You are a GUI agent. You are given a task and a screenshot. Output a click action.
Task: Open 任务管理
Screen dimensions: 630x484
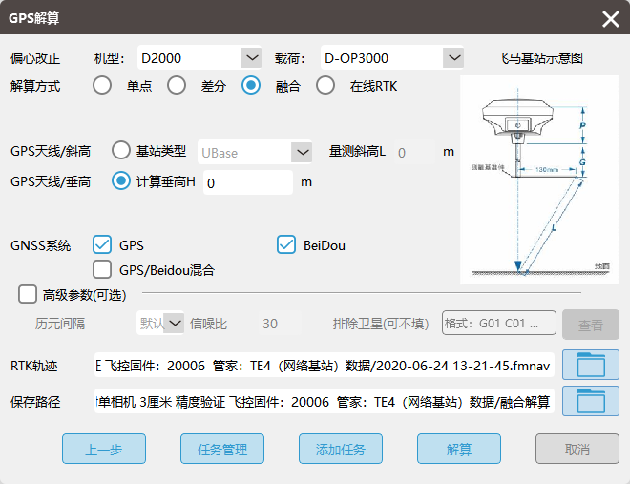click(222, 449)
